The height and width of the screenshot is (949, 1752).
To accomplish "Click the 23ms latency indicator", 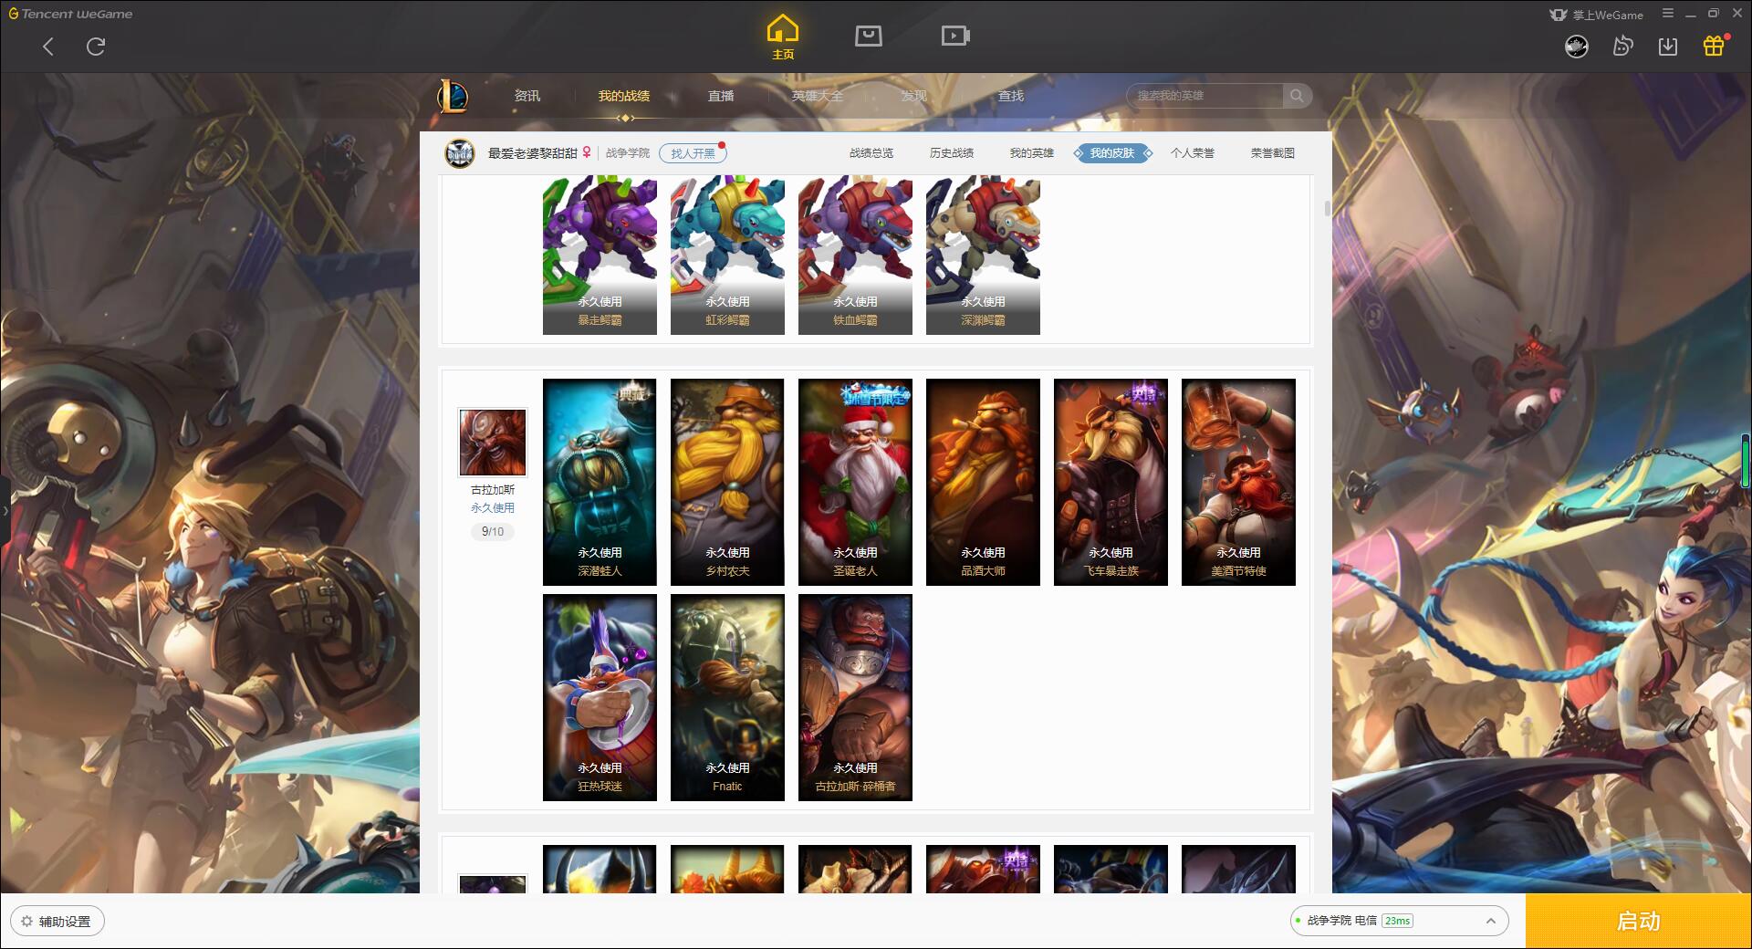I will (1397, 921).
